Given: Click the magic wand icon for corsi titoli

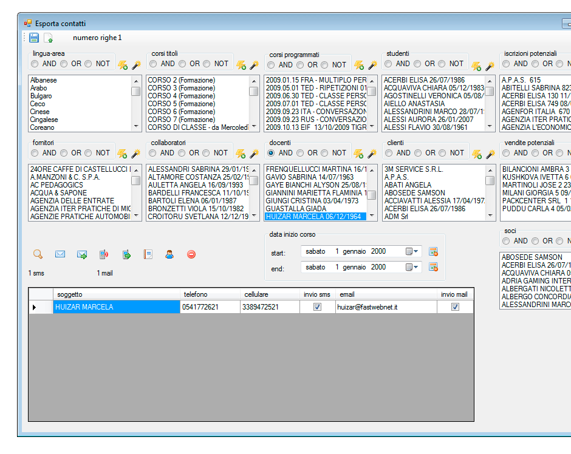Looking at the screenshot, I should click(x=254, y=65).
